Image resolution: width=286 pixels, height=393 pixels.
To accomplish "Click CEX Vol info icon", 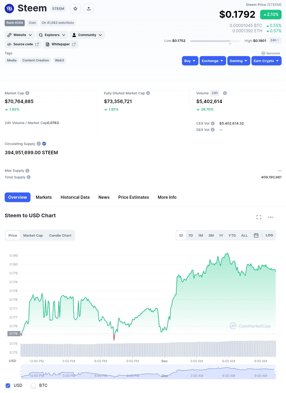I will click(x=213, y=123).
